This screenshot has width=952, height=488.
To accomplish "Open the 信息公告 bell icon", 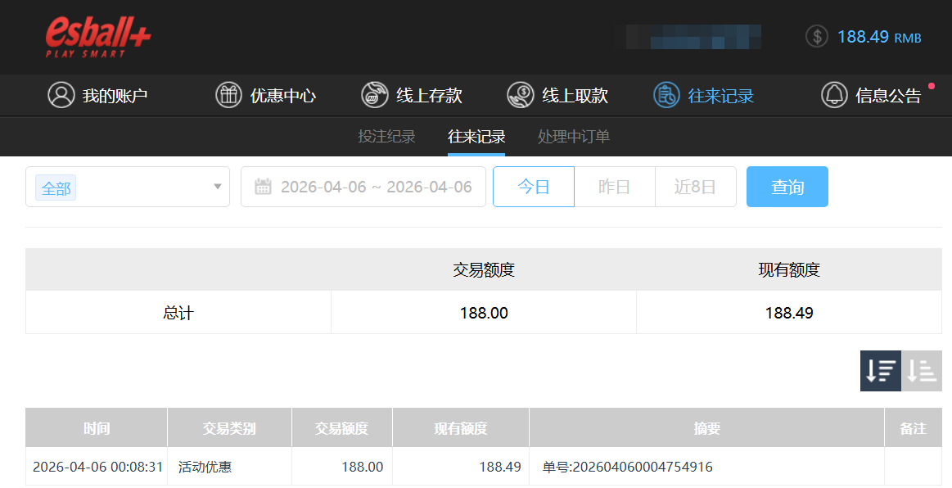I will click(x=834, y=94).
